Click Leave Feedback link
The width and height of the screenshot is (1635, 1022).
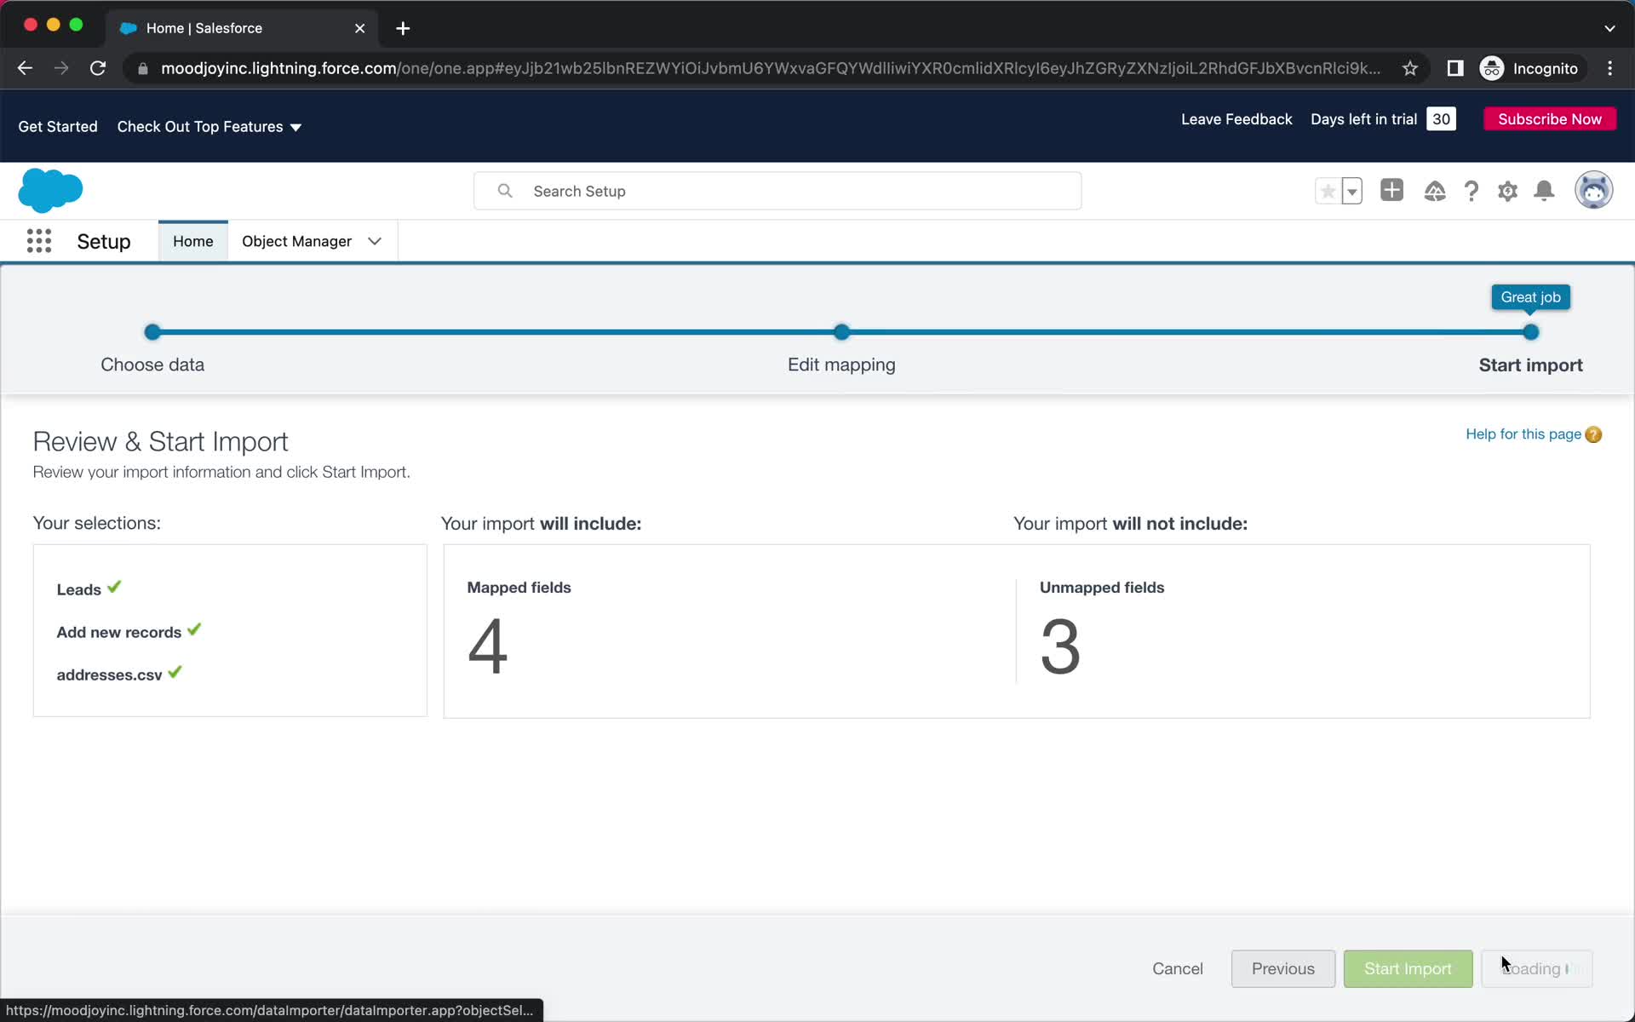1236,119
